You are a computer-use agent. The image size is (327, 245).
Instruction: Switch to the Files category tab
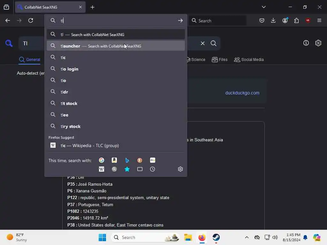tap(220, 60)
